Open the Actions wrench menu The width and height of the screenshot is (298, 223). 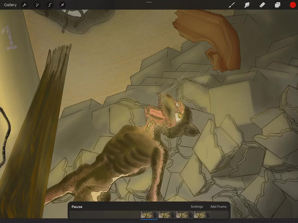click(x=25, y=5)
